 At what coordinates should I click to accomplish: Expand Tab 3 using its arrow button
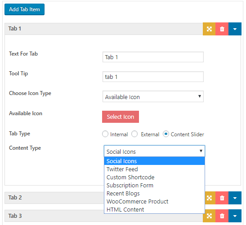235,216
